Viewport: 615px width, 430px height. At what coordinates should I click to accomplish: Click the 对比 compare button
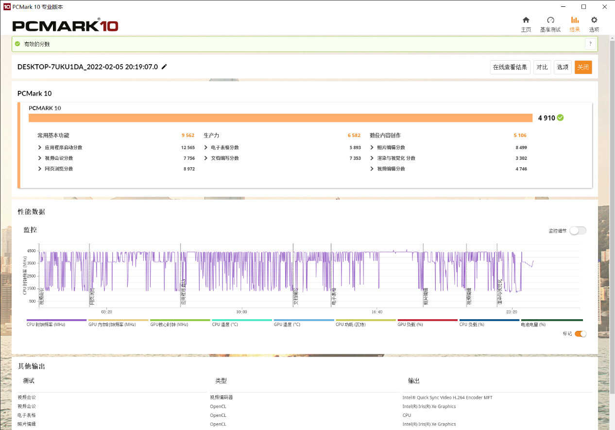(542, 67)
